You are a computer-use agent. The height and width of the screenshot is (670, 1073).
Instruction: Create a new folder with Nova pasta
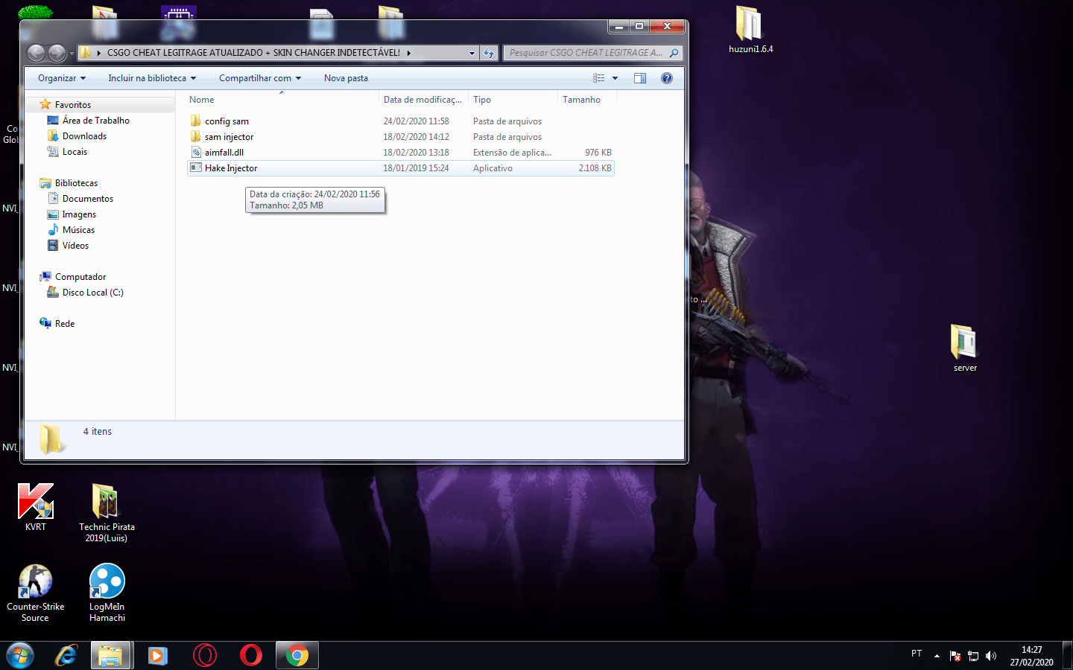(346, 78)
